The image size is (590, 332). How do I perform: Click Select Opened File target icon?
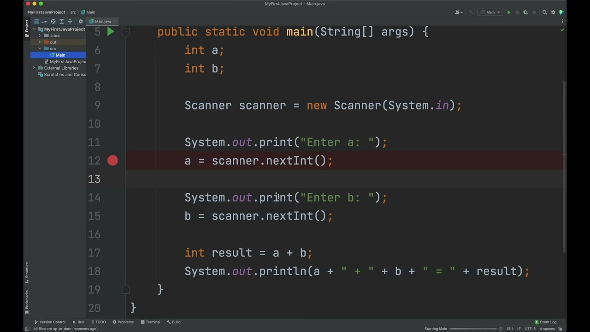coord(53,21)
